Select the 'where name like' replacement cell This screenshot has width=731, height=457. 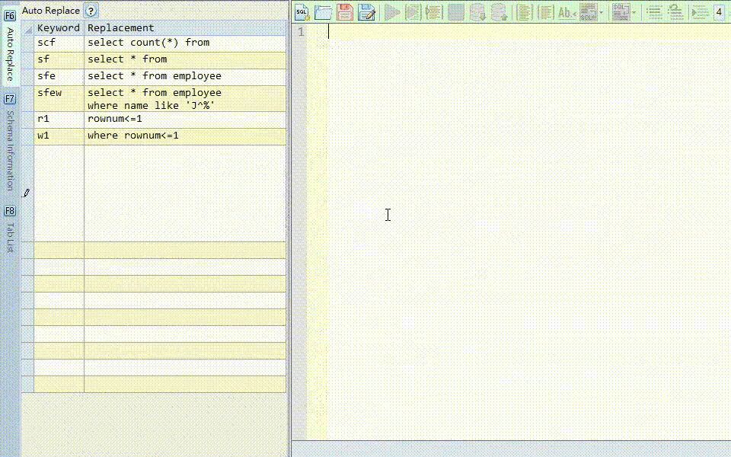click(185, 98)
